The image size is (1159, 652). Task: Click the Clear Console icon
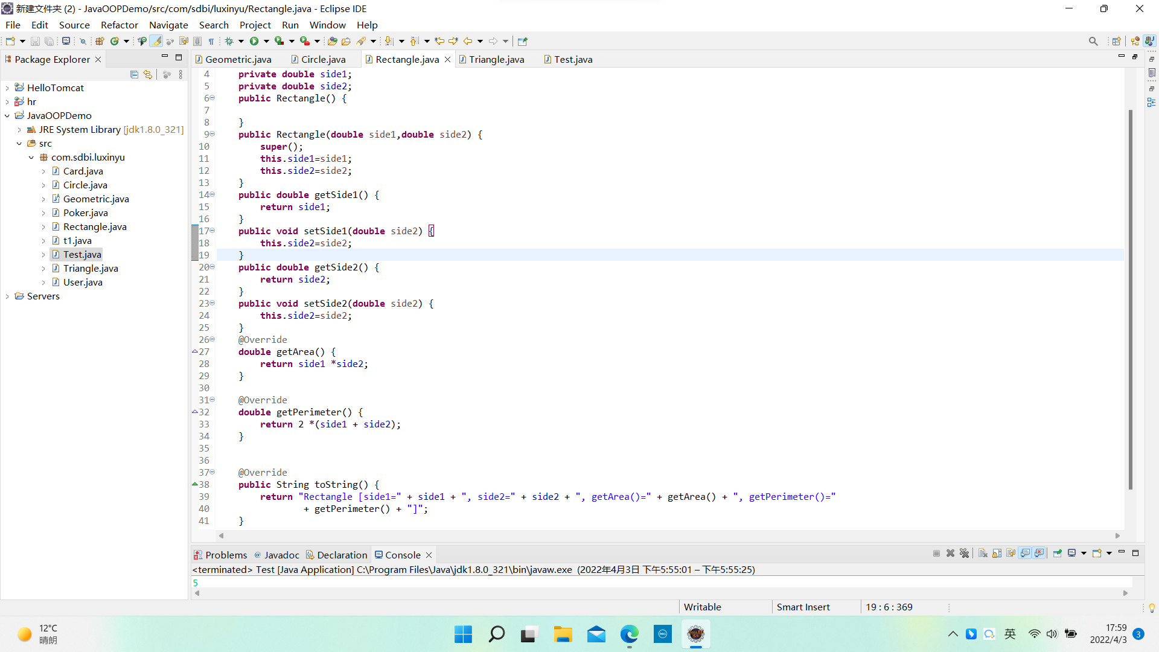983,554
